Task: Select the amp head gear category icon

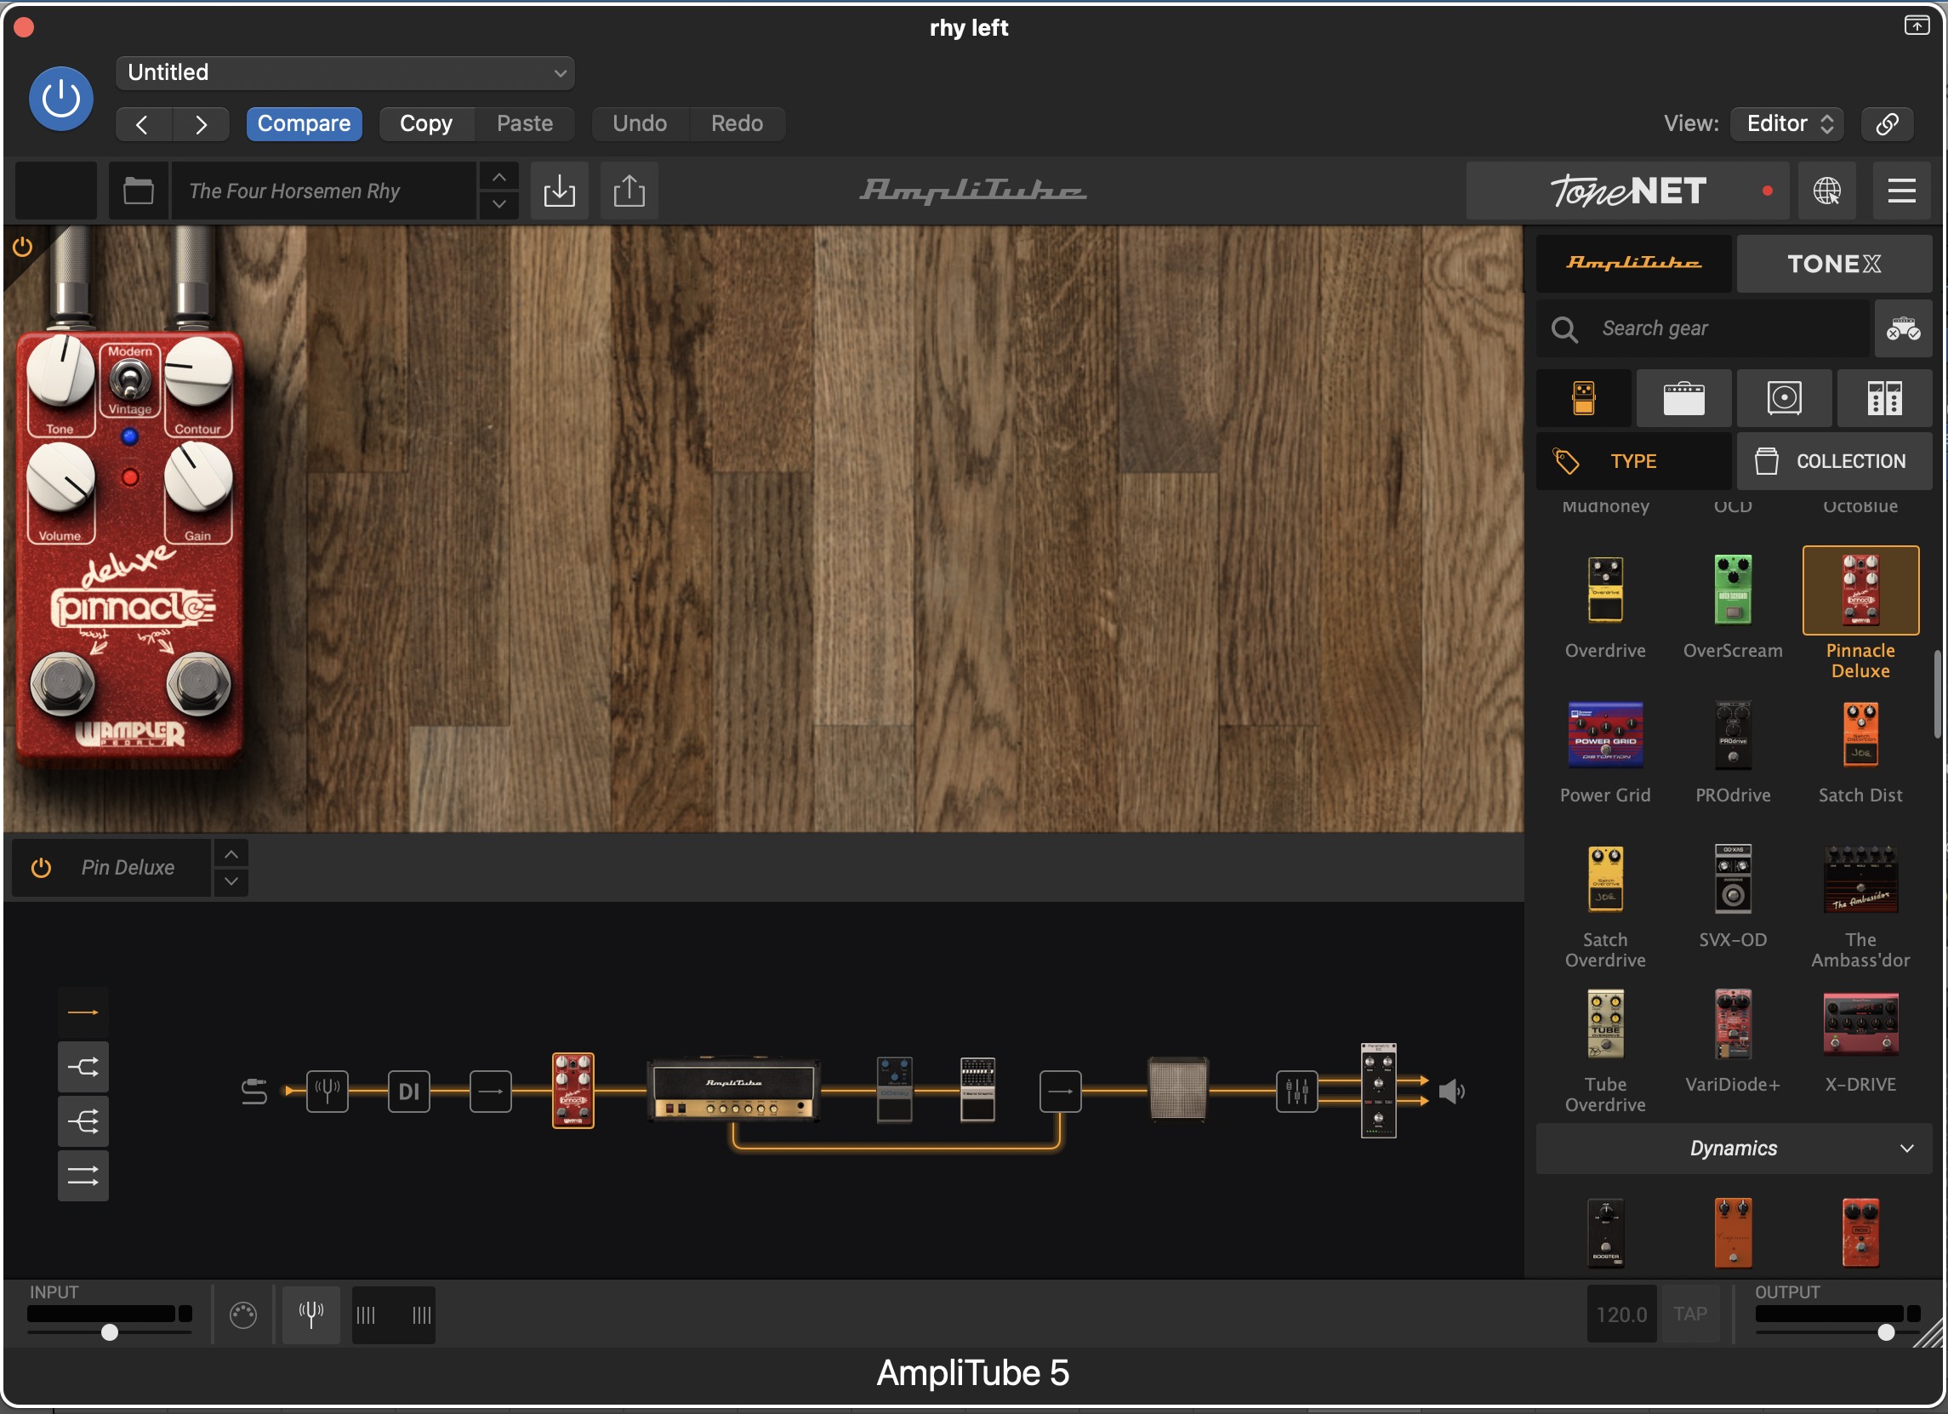Action: click(1683, 399)
